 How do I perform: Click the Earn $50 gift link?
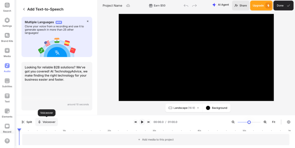157,6
